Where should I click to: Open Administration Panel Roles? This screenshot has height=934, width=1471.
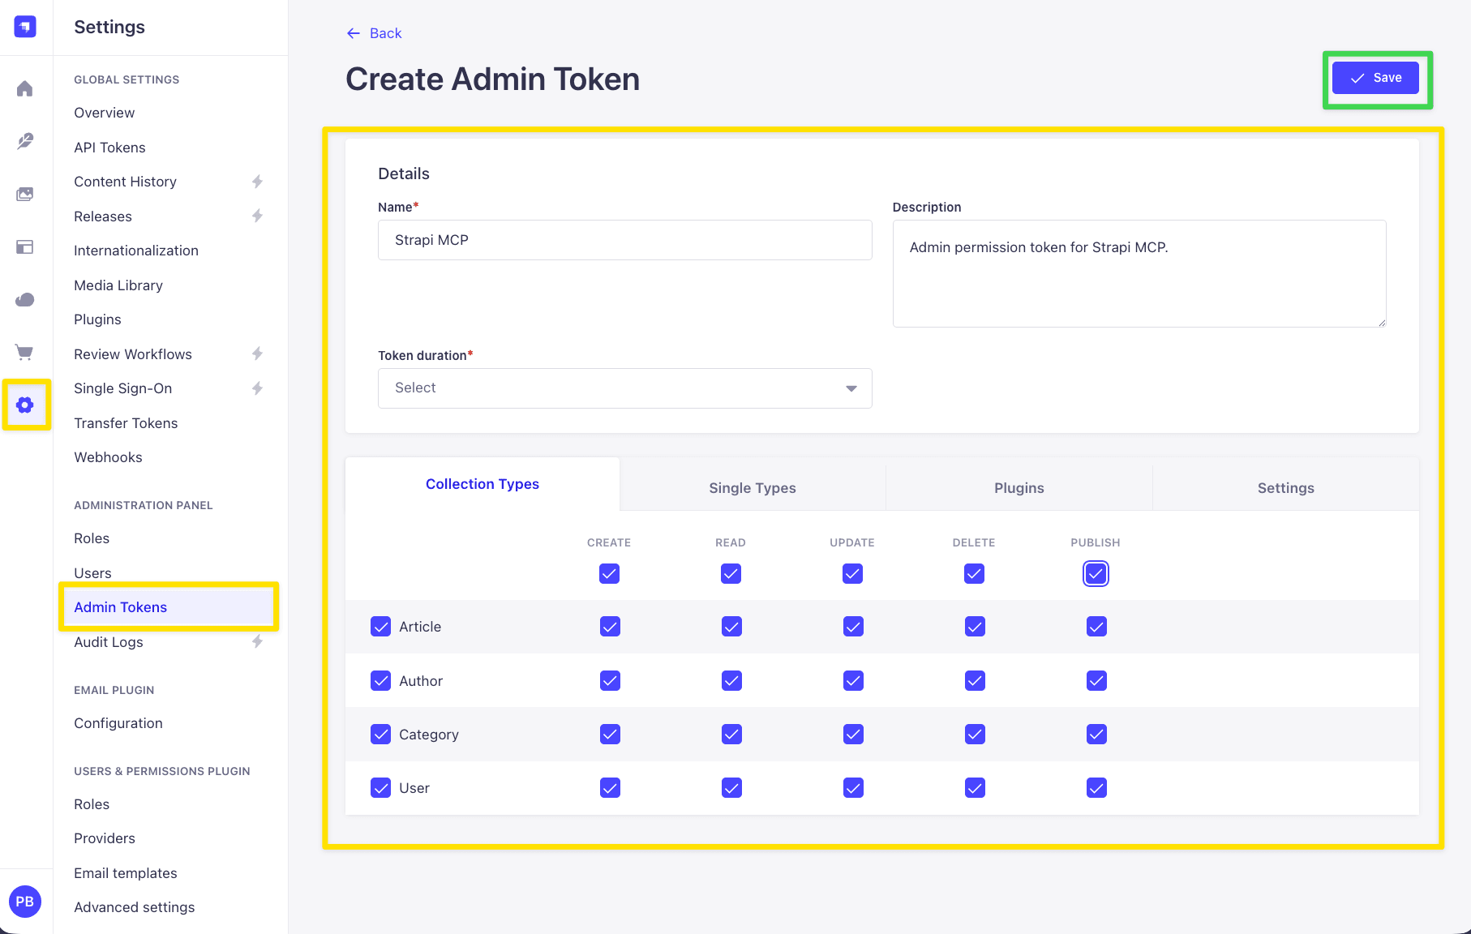92,538
